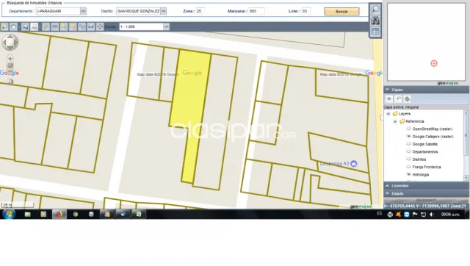Clear selection with the red-marked select icon
This screenshot has height=266, width=470.
[x=73, y=26]
